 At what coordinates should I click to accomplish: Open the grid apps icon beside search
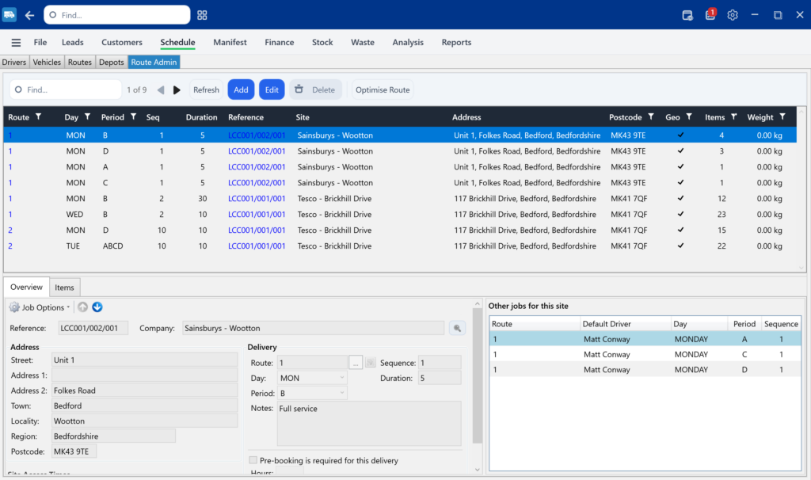pos(202,15)
